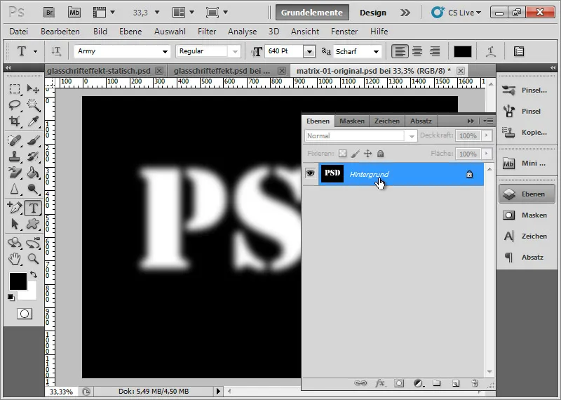
Task: Switch to the Masken panel tab
Action: [x=352, y=121]
